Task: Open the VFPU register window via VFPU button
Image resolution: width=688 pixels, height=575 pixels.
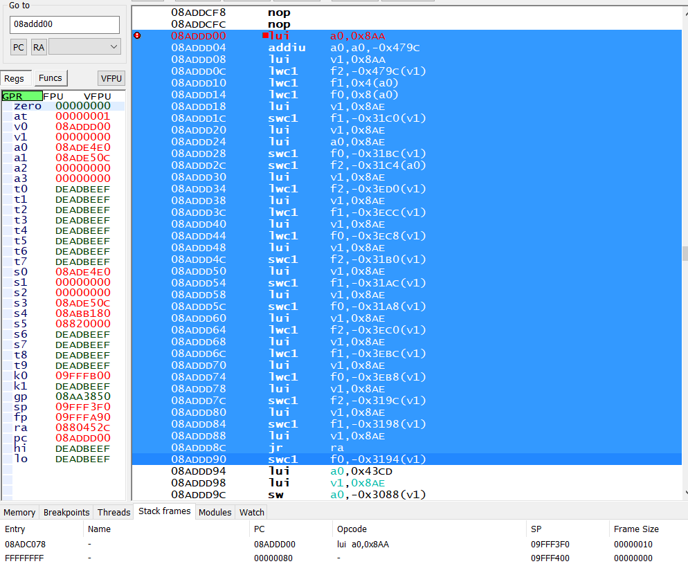Action: pos(111,78)
